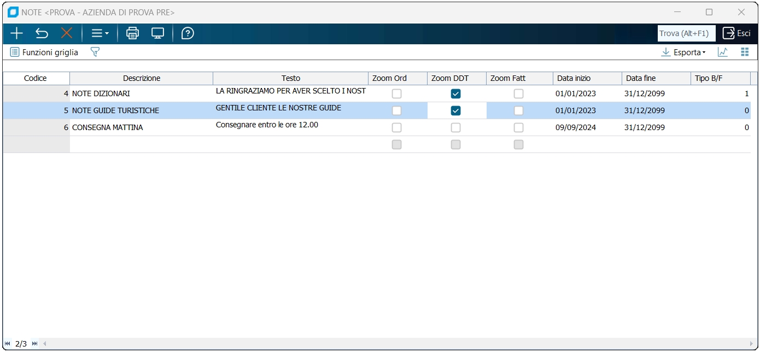Image resolution: width=760 pixels, height=352 pixels.
Task: Uncheck Zoom DDT for NOTE DIZIONARI
Action: pos(455,94)
